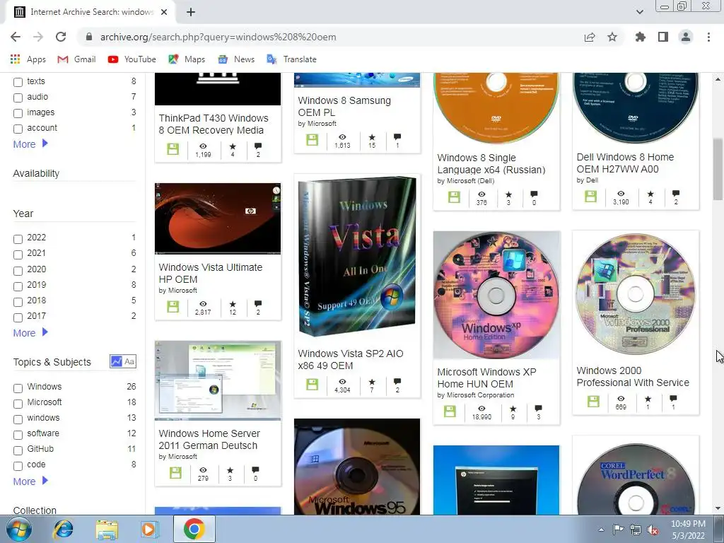Screen dimensions: 724x543
Task: Check the account media type filter
Action: (x=18, y=129)
